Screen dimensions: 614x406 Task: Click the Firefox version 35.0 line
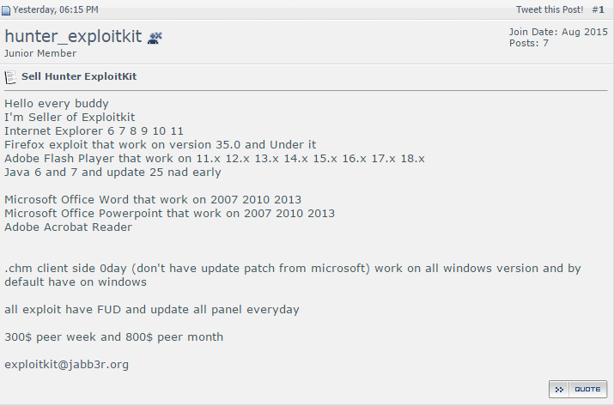tap(161, 145)
